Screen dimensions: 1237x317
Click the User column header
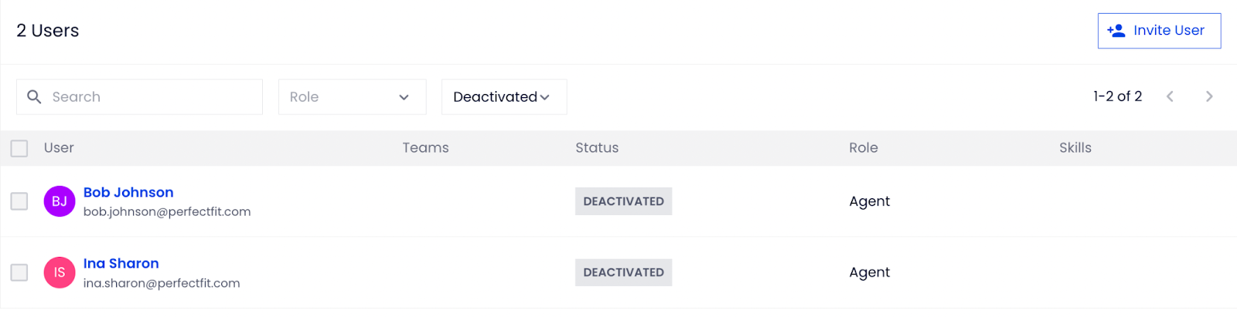tap(59, 147)
